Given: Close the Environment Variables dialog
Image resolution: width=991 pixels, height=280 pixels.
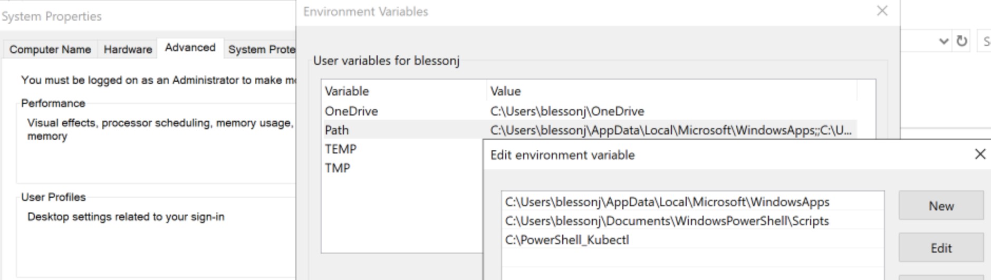Looking at the screenshot, I should click(x=882, y=11).
